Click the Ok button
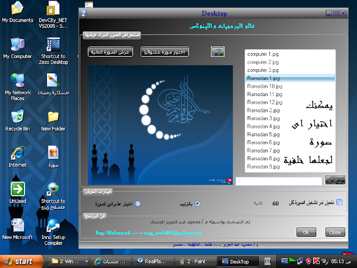The width and height of the screenshot is (357, 268). pos(306,232)
